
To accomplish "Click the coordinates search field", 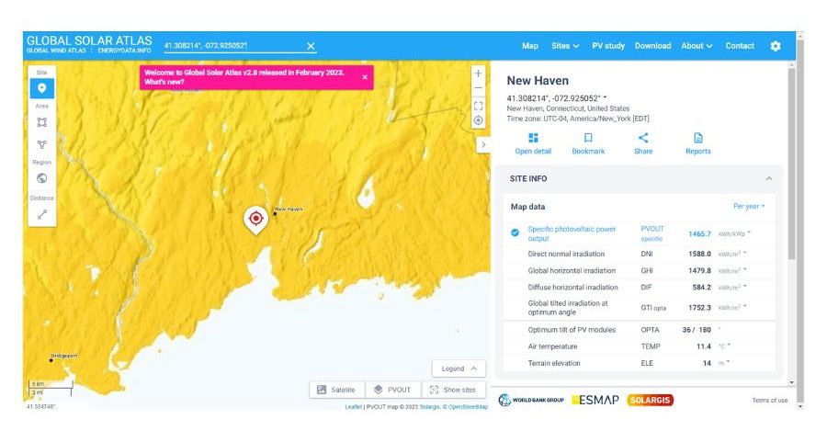I will click(233, 46).
